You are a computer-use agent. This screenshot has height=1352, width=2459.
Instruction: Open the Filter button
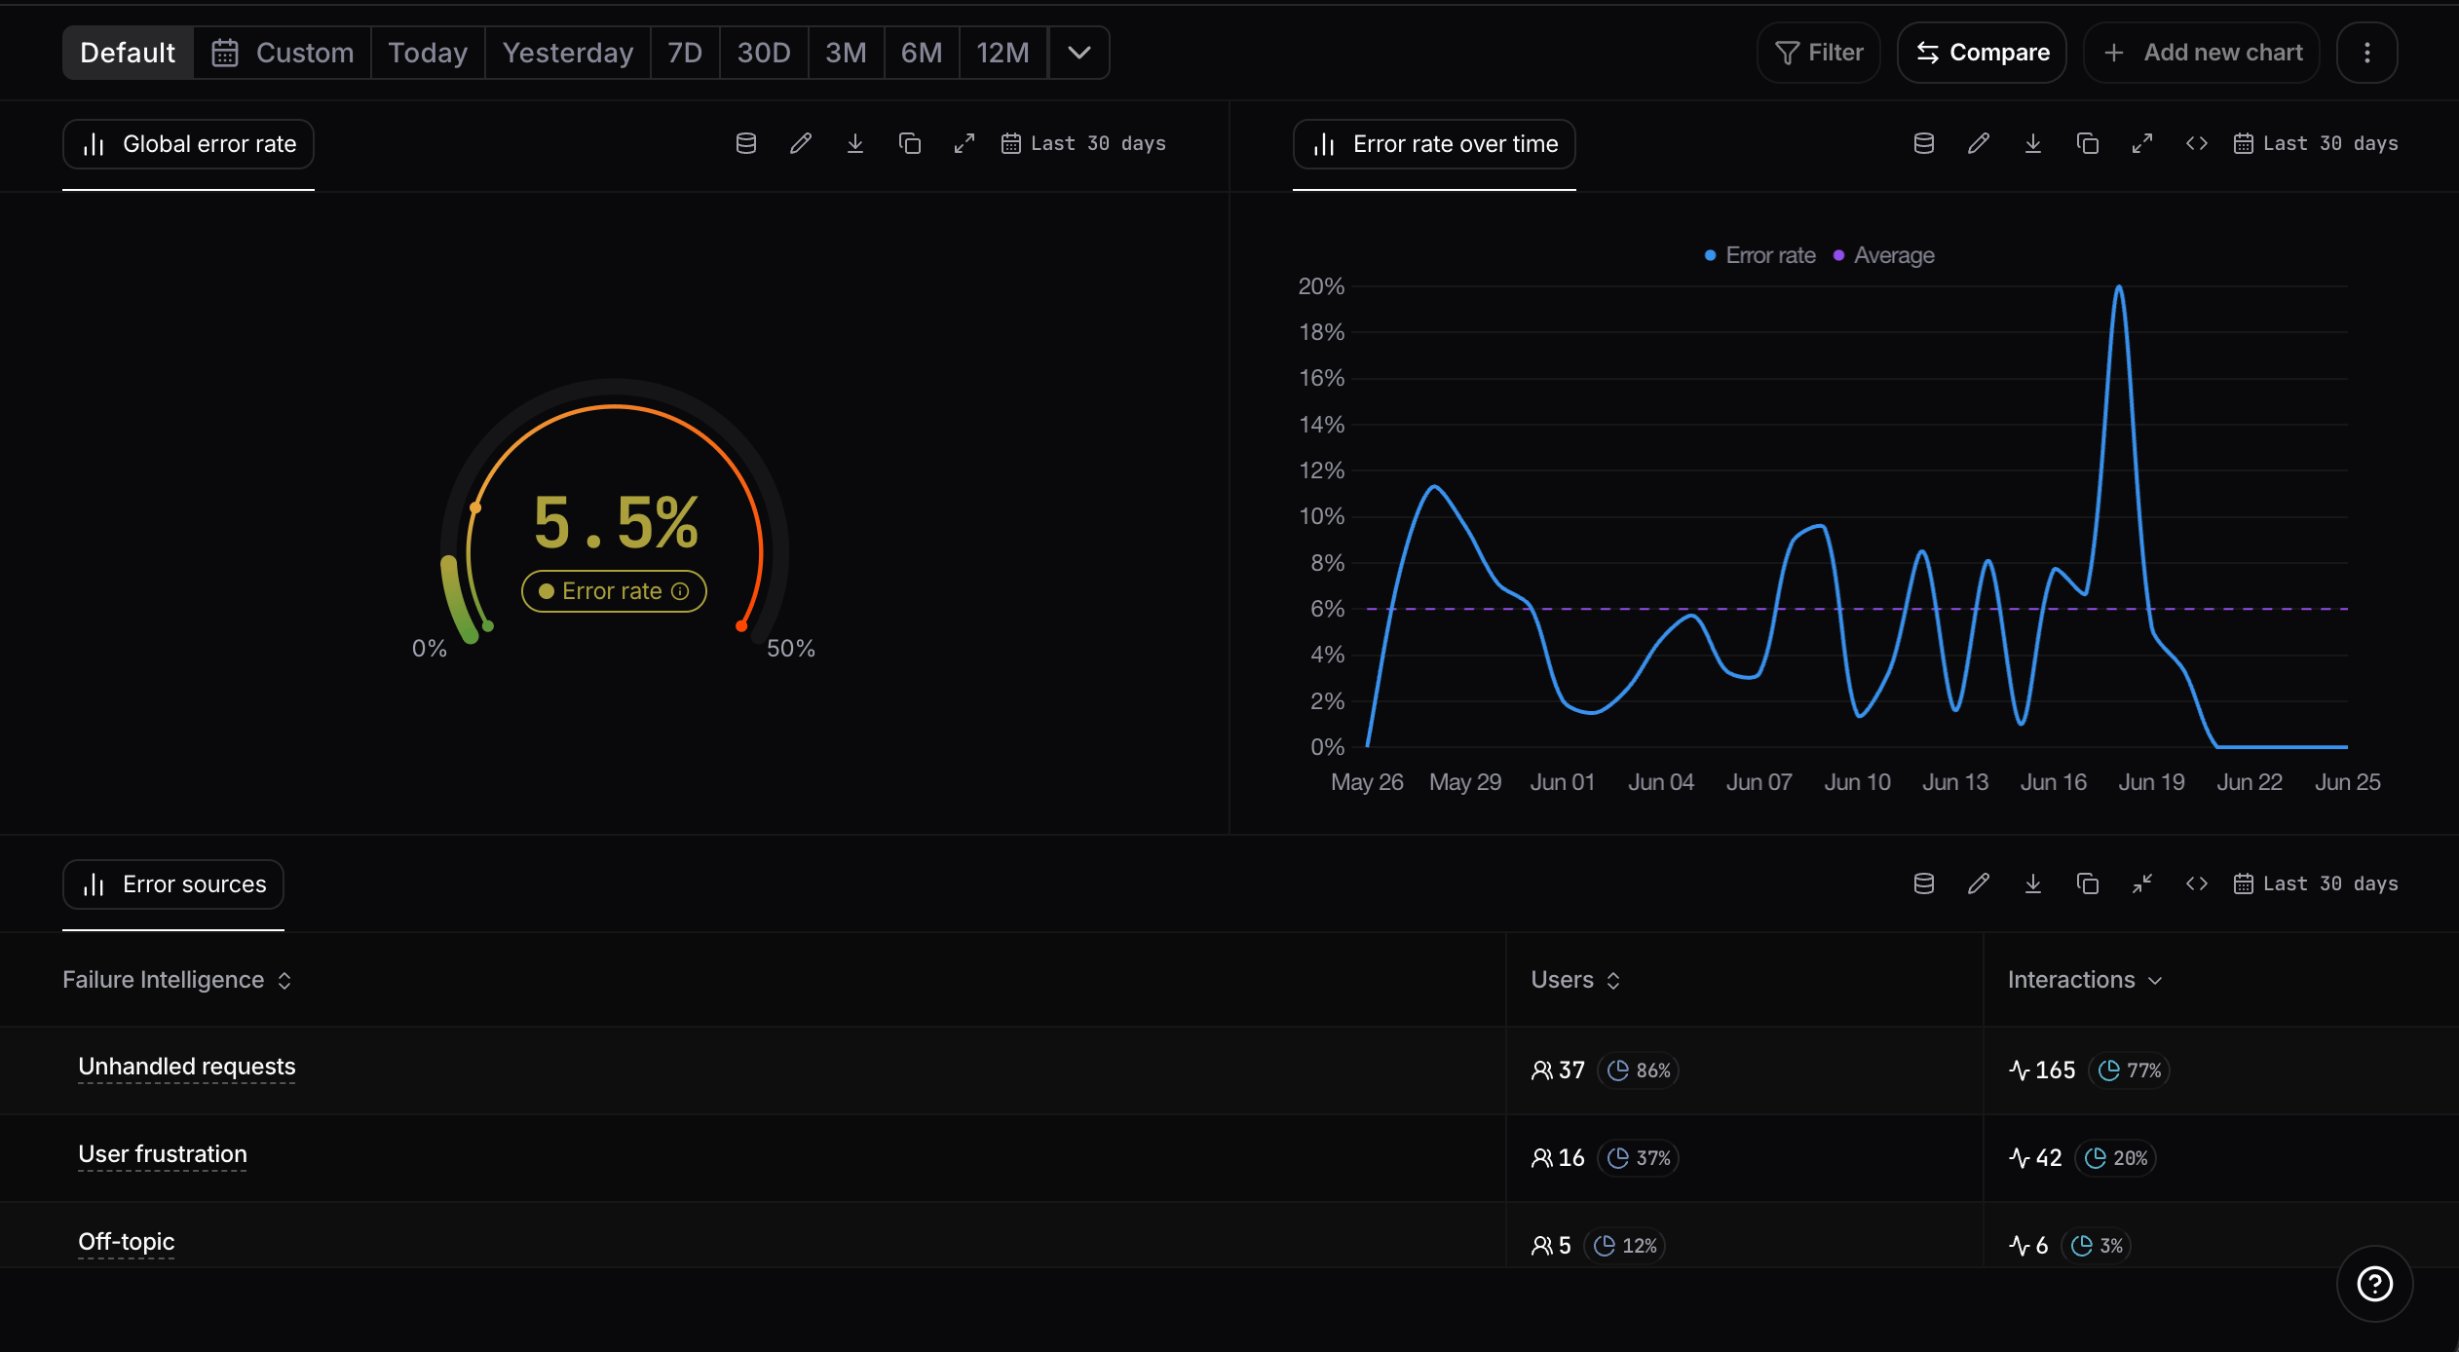[1819, 53]
